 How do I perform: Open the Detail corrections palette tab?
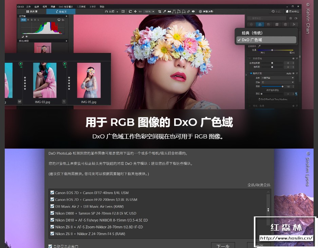coord(268,24)
